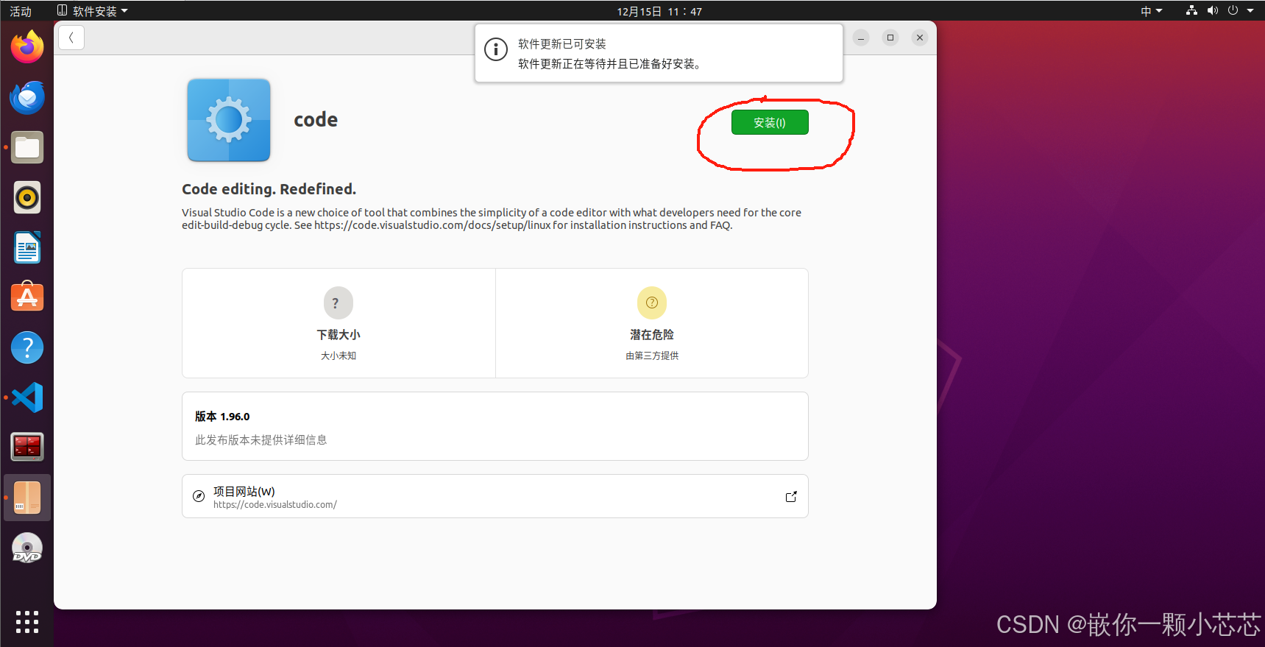
Task: Open the Files manager in the dock
Action: point(27,147)
